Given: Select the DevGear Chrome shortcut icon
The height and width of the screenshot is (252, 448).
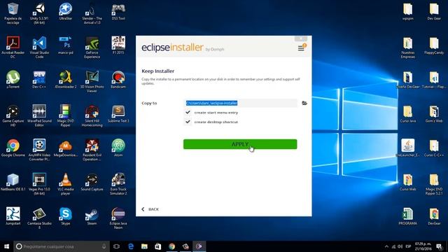Looking at the screenshot, I should coord(434,216).
